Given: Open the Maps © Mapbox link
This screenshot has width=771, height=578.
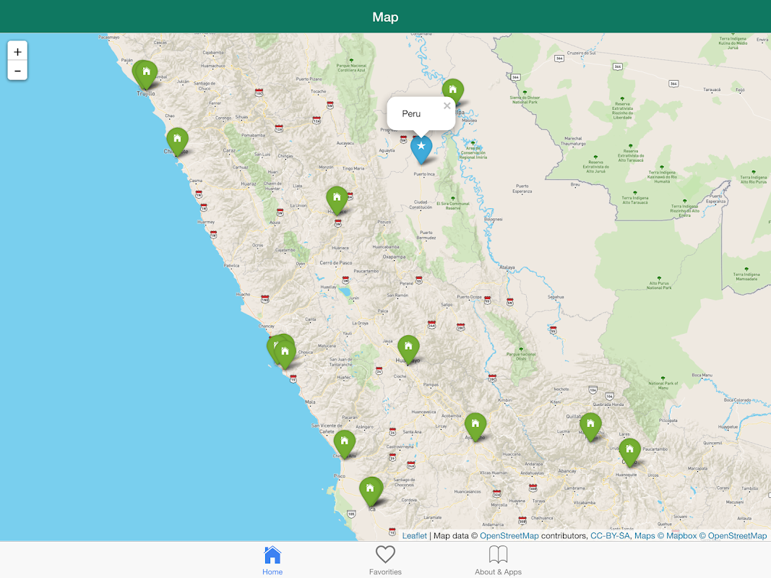Looking at the screenshot, I should pyautogui.click(x=666, y=535).
